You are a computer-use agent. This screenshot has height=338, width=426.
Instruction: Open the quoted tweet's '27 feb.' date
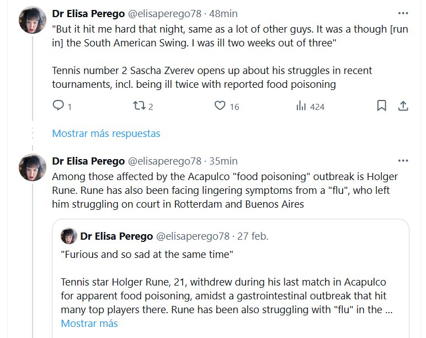(x=253, y=236)
